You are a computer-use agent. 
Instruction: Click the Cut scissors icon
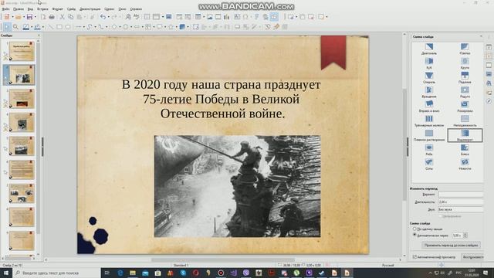[62, 17]
